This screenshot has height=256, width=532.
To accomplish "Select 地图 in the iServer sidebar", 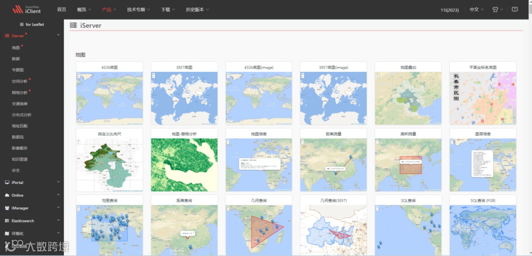I will click(16, 48).
